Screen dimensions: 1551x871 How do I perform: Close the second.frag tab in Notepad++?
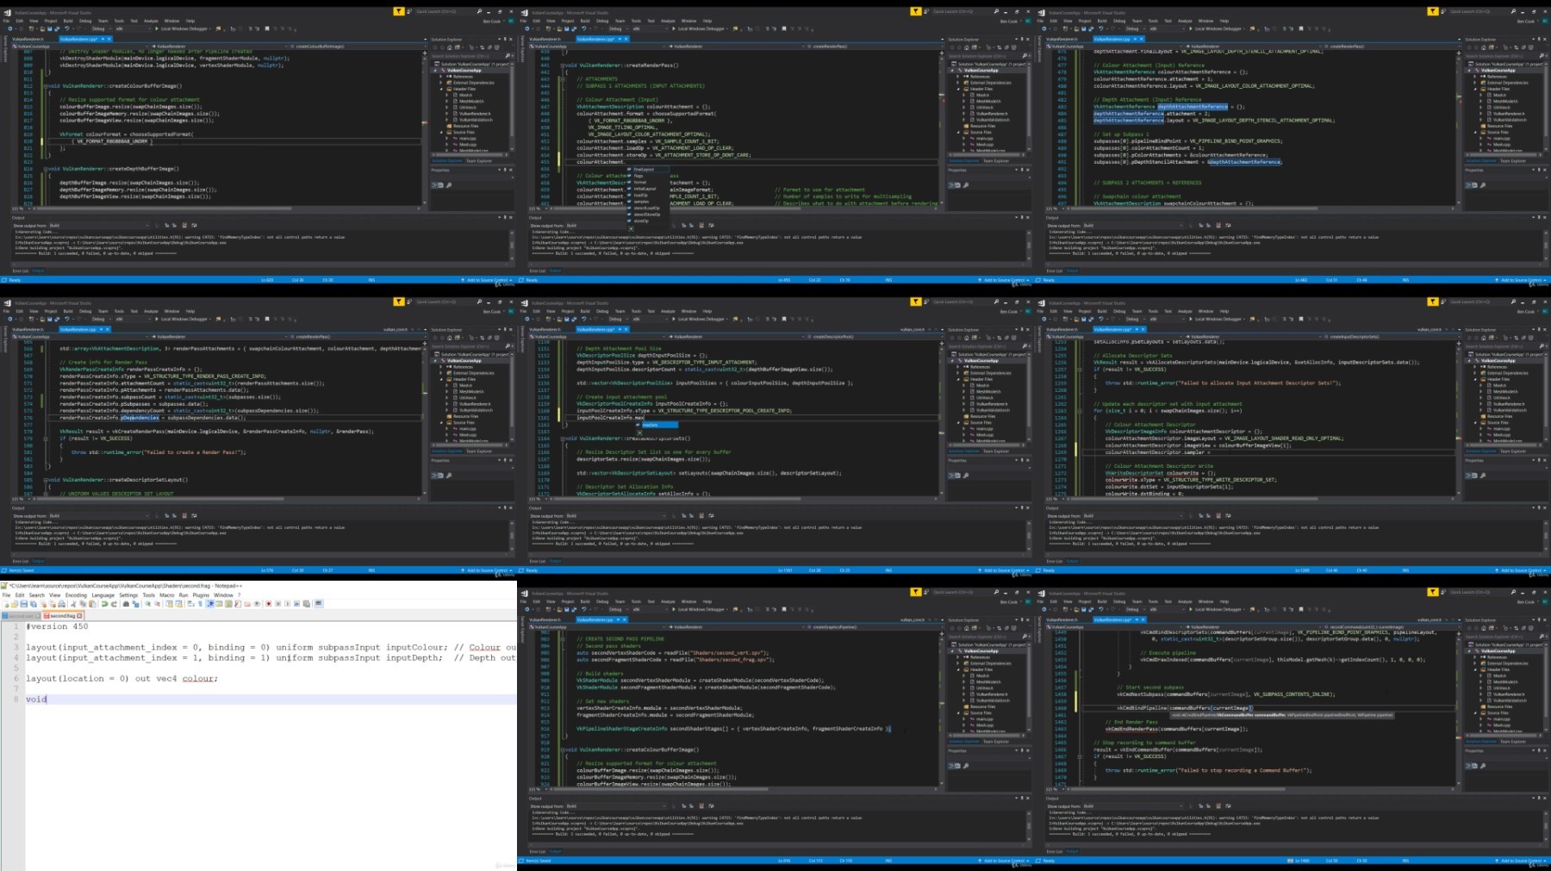pyautogui.click(x=80, y=616)
